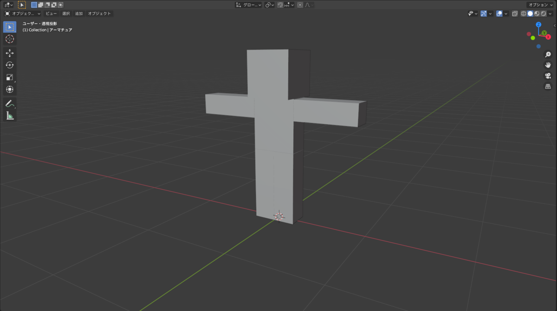Toggle perspective/orthographic grid button
The image size is (557, 311).
548,86
